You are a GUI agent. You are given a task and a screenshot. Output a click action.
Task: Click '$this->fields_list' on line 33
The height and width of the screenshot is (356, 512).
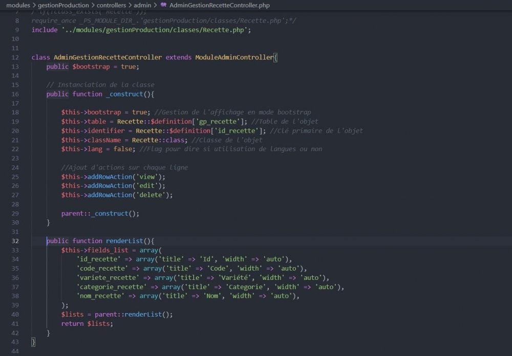[95, 250]
